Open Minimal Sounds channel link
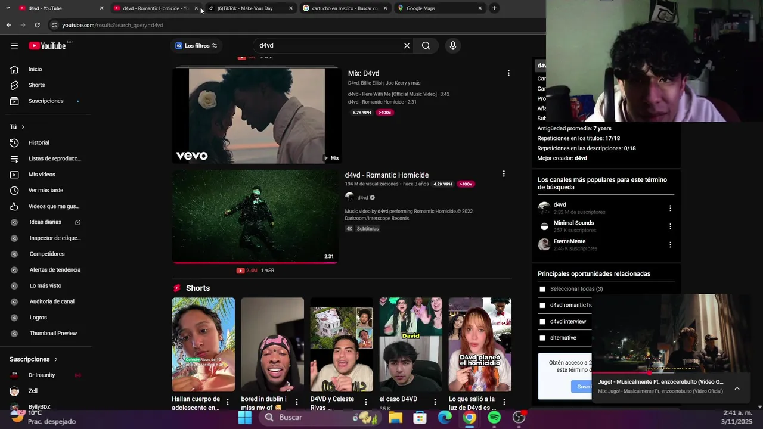The width and height of the screenshot is (763, 429). (x=573, y=223)
